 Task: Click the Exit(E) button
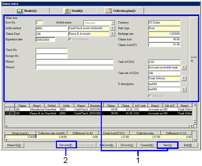188,145
